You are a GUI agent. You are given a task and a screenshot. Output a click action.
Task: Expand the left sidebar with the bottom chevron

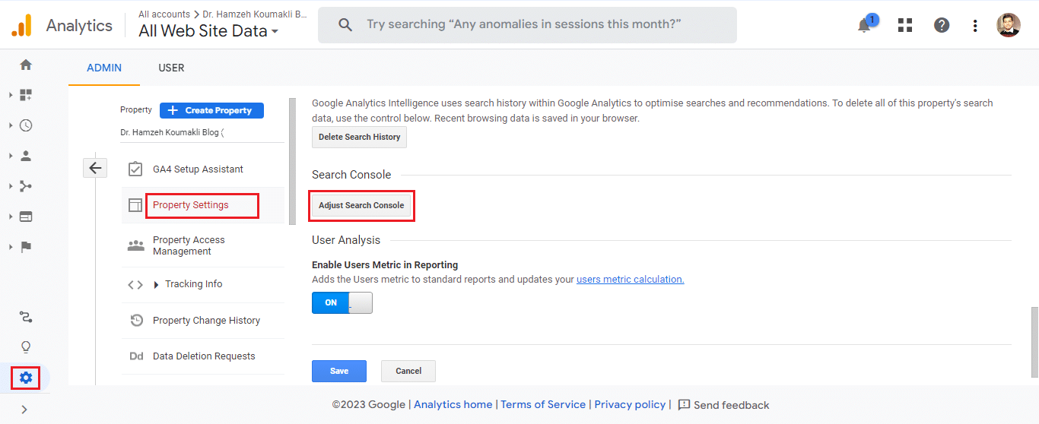[24, 410]
